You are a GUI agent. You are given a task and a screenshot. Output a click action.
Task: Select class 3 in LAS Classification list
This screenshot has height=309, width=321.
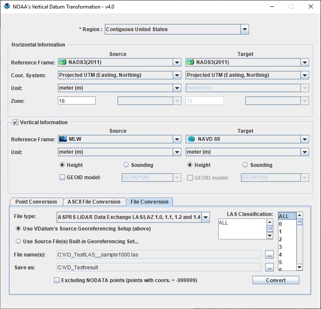tap(287, 247)
